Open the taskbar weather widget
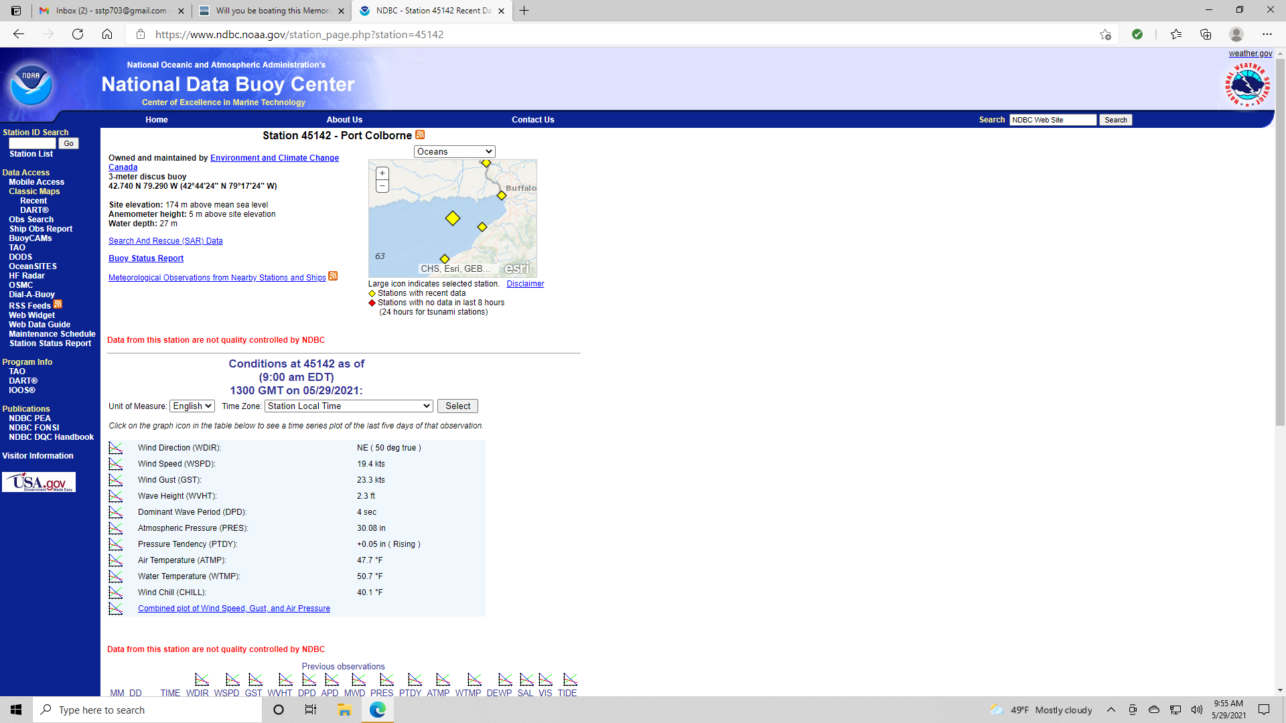 (1042, 710)
